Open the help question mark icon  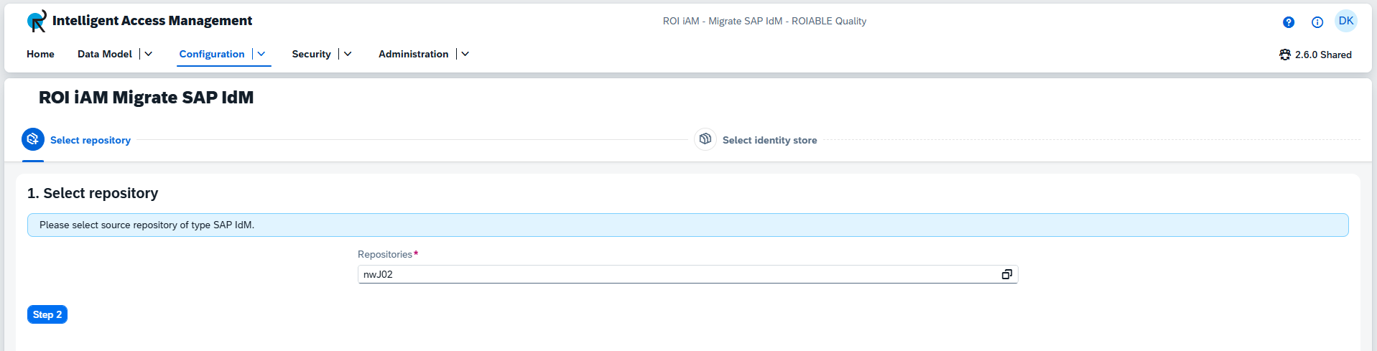pos(1289,22)
